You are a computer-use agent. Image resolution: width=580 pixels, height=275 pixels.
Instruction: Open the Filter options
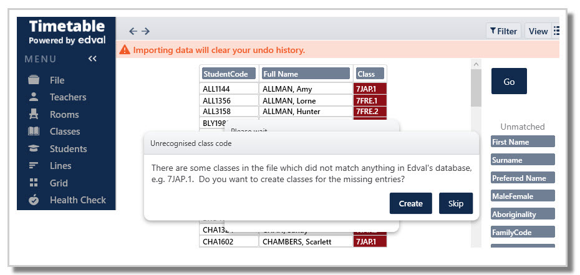pos(503,31)
